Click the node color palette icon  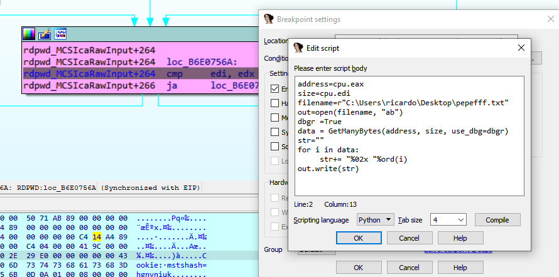(29, 34)
